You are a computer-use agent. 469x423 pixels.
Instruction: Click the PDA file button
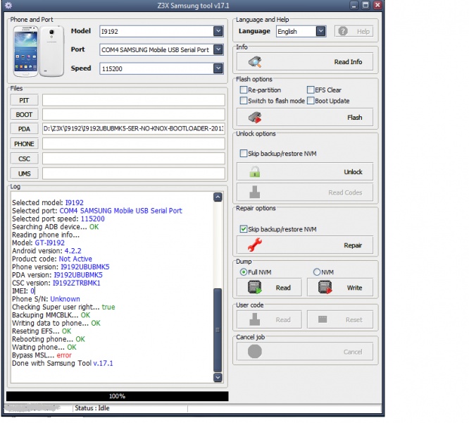tap(24, 129)
